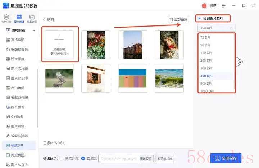Switch to the 图片编辑 top tab
This screenshot has height=168, width=259.
[19, 19]
